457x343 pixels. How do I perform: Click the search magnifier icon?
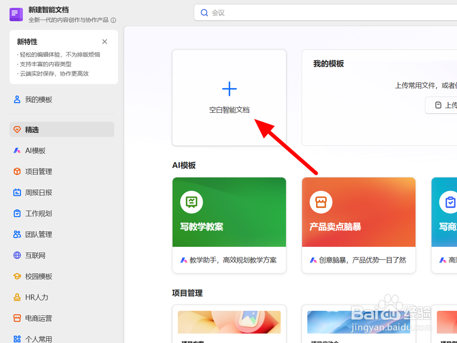click(205, 13)
